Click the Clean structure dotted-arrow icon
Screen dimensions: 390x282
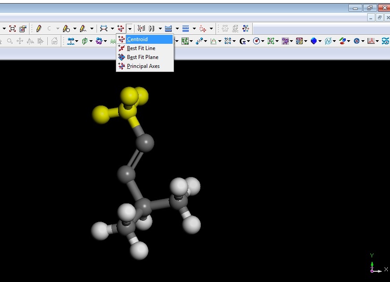141,29
